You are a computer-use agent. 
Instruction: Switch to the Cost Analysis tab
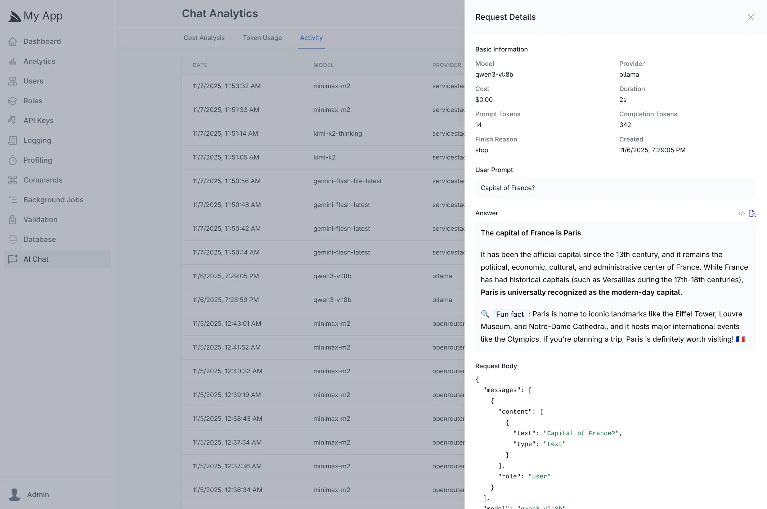coord(204,38)
